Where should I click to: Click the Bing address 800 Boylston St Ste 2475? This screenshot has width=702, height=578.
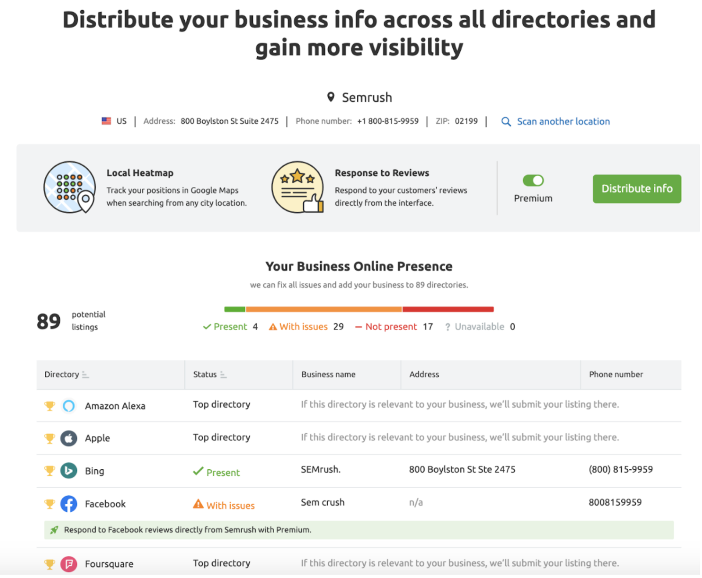pos(462,469)
